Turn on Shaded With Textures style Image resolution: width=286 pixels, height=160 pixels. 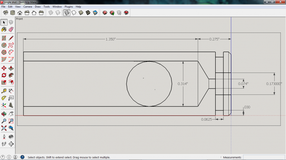coord(88,13)
